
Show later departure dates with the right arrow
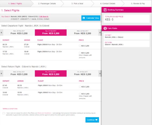pyautogui.click(x=100, y=32)
